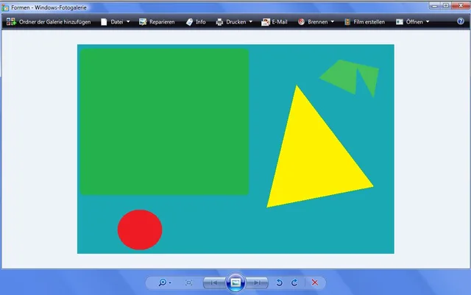Viewport: 471px width, 295px height.
Task: Rotate the image clockwise
Action: click(294, 282)
